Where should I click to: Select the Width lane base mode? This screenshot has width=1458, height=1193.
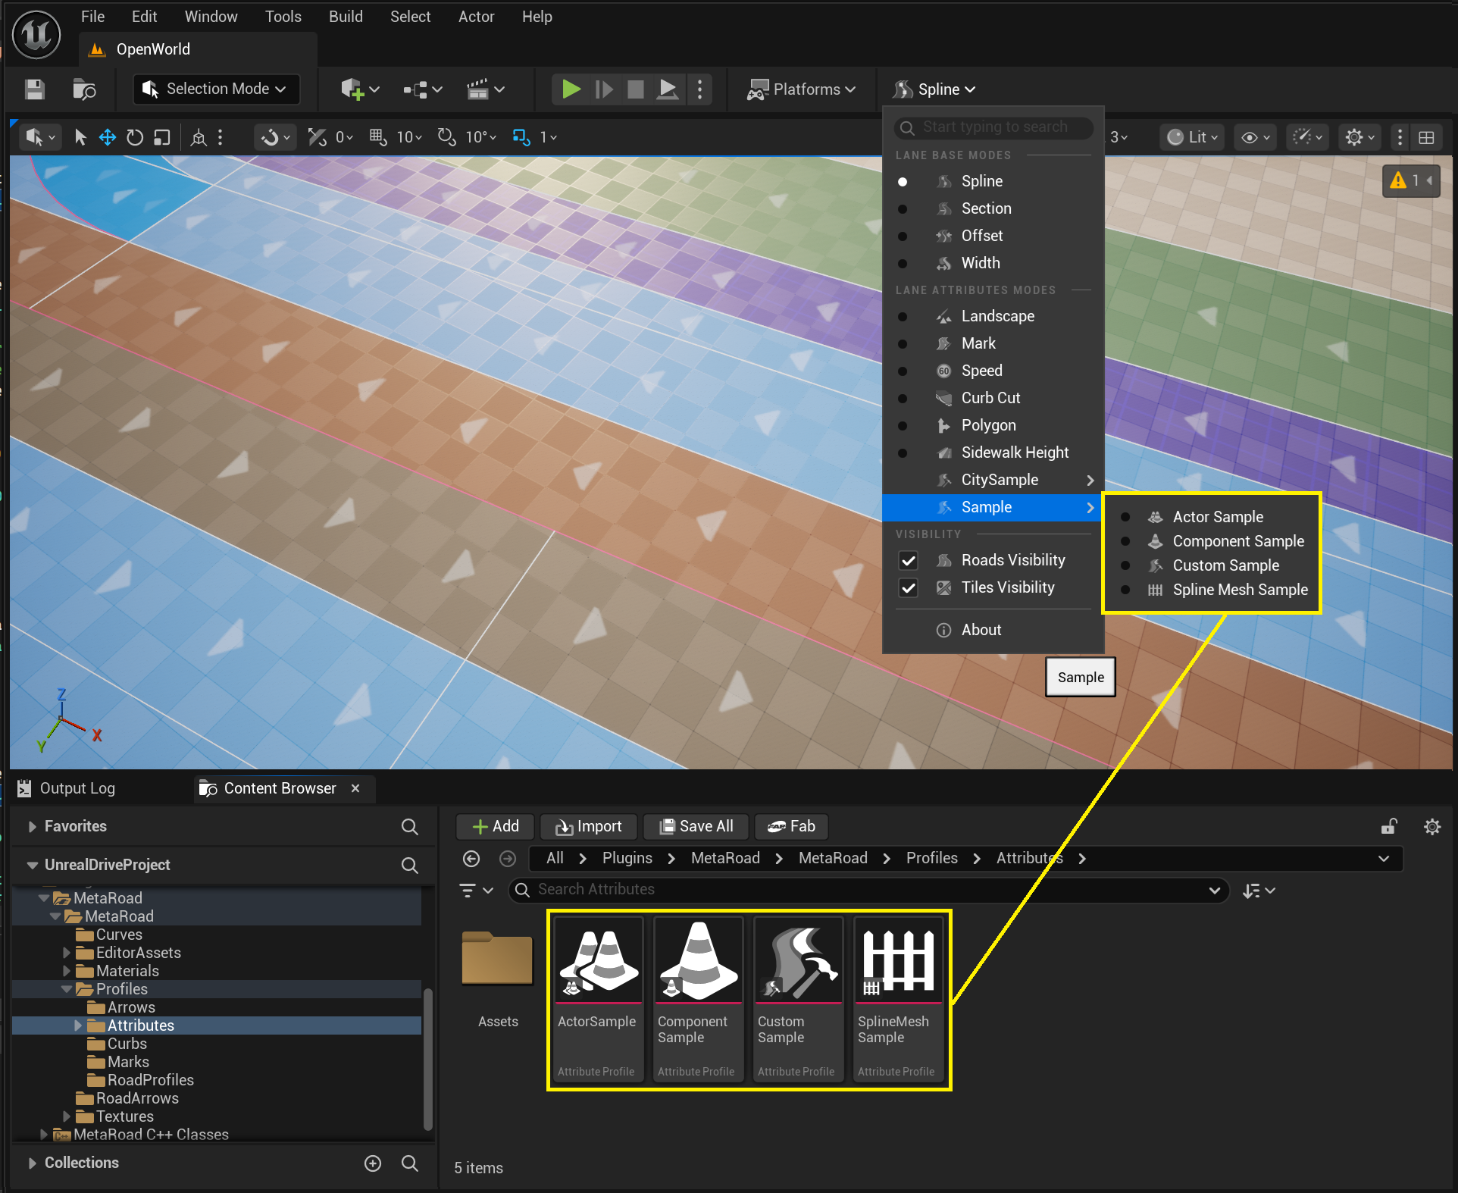(x=993, y=263)
